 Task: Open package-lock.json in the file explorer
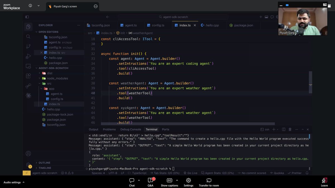pyautogui.click(x=60, y=114)
